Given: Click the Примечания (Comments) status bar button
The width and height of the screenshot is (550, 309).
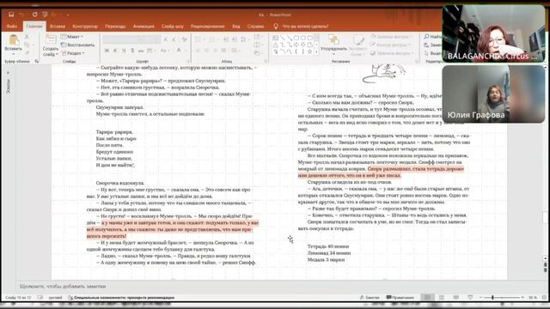Looking at the screenshot, I should click(x=400, y=298).
